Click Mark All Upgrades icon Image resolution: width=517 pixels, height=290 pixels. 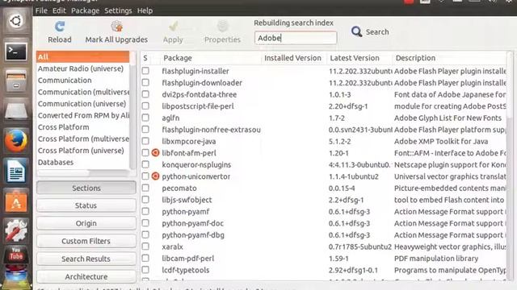coord(116,27)
